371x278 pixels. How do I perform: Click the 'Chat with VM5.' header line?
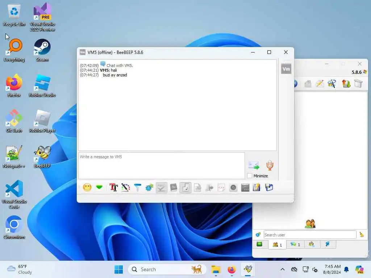(120, 66)
